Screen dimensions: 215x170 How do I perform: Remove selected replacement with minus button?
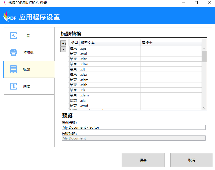click(63, 49)
